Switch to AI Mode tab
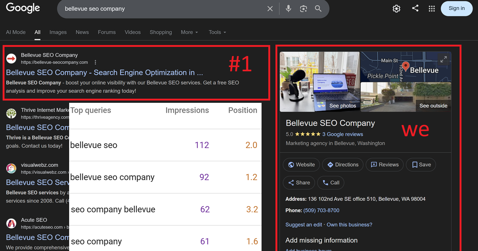The image size is (478, 251). (x=16, y=32)
